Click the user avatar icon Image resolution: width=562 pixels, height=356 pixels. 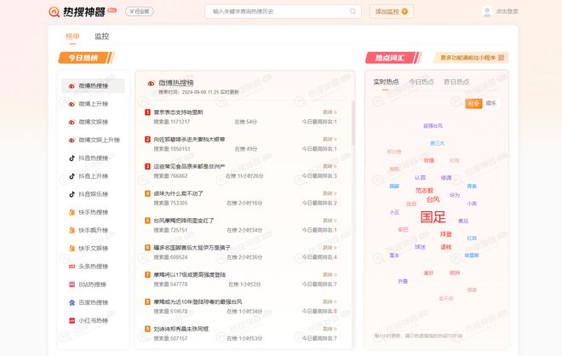tap(487, 11)
